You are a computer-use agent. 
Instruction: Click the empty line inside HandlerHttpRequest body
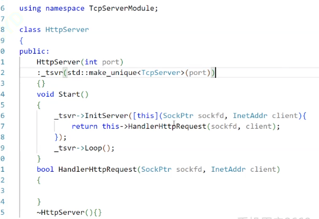tap(170, 191)
